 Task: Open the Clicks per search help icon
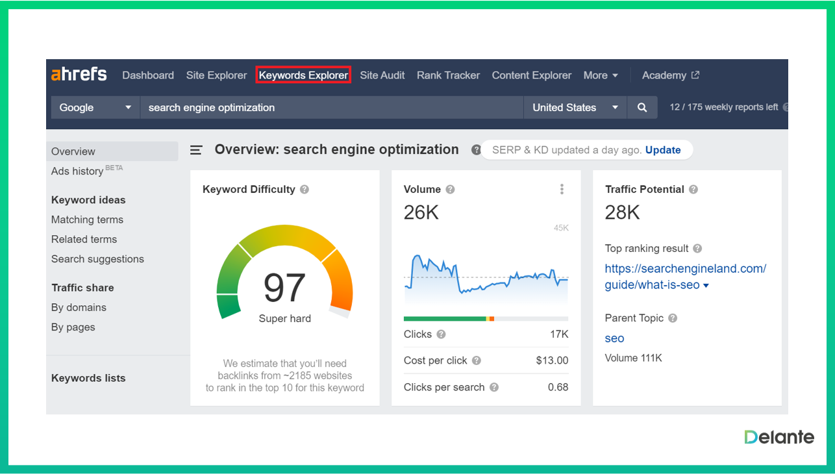pos(494,387)
